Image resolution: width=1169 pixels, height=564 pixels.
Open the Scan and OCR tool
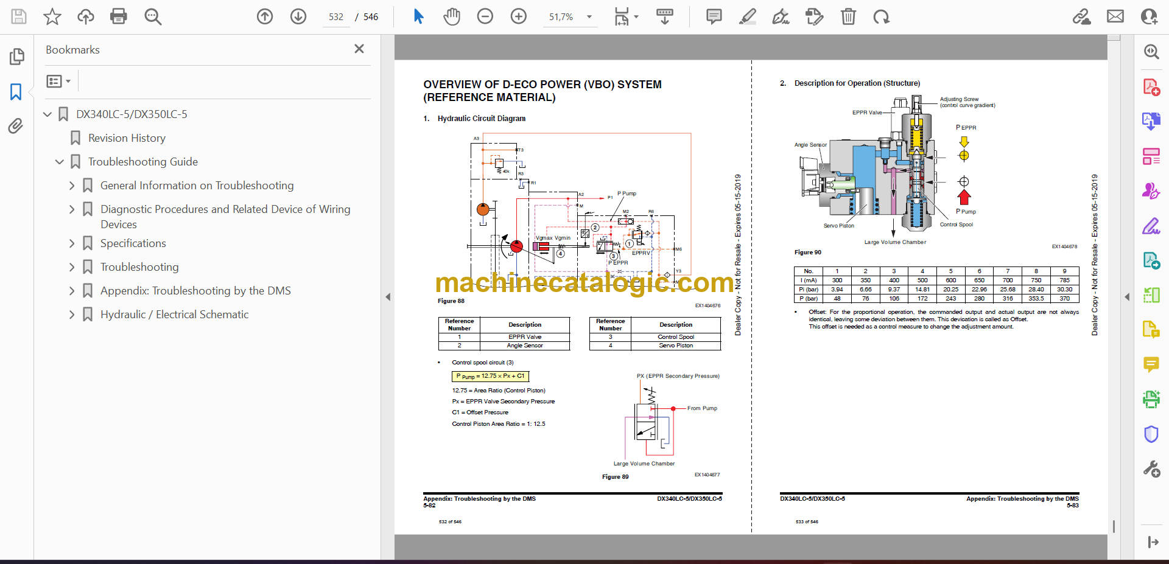(1151, 399)
